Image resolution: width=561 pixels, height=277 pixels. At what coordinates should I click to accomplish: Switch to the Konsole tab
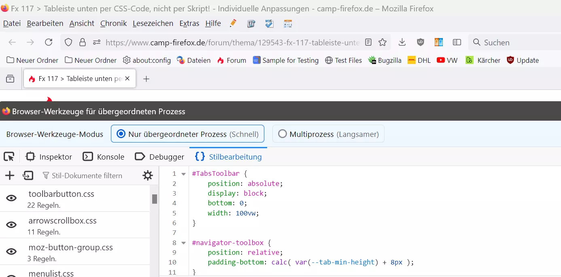[x=104, y=157]
